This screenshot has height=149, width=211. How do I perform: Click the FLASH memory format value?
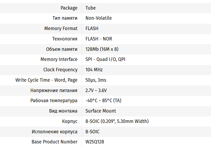(92, 28)
